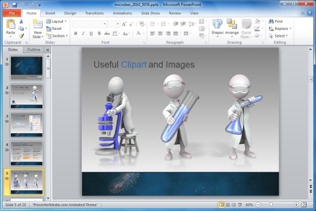Open Shapes gallery
Screen dimensions: 316x211
click(x=217, y=29)
